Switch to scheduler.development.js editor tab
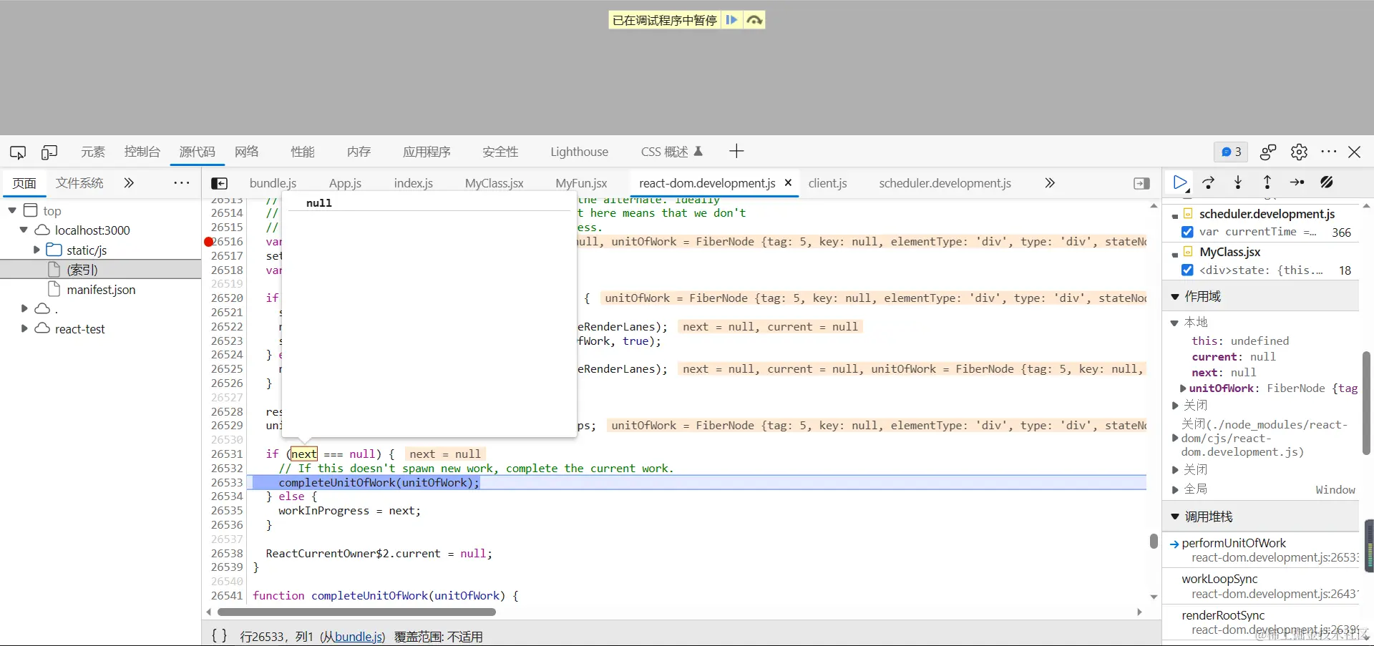The image size is (1374, 646). coord(945,183)
